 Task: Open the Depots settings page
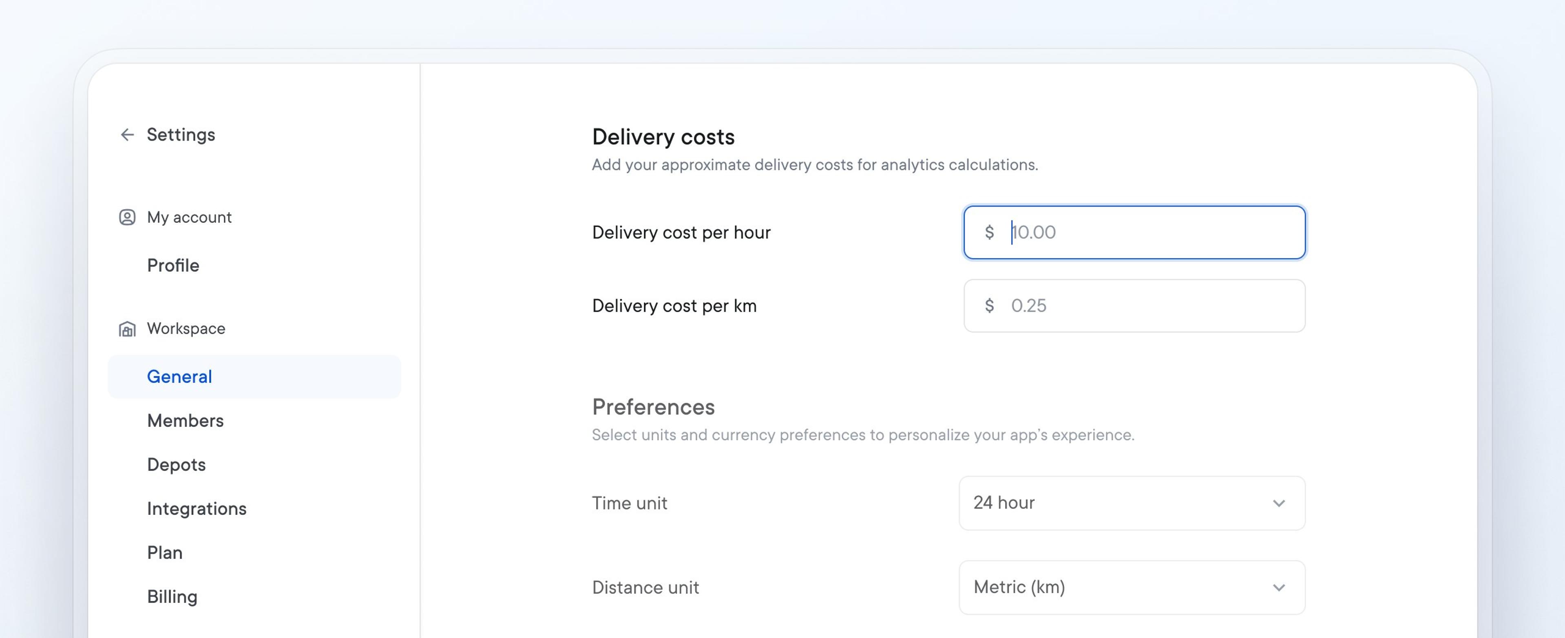tap(176, 465)
